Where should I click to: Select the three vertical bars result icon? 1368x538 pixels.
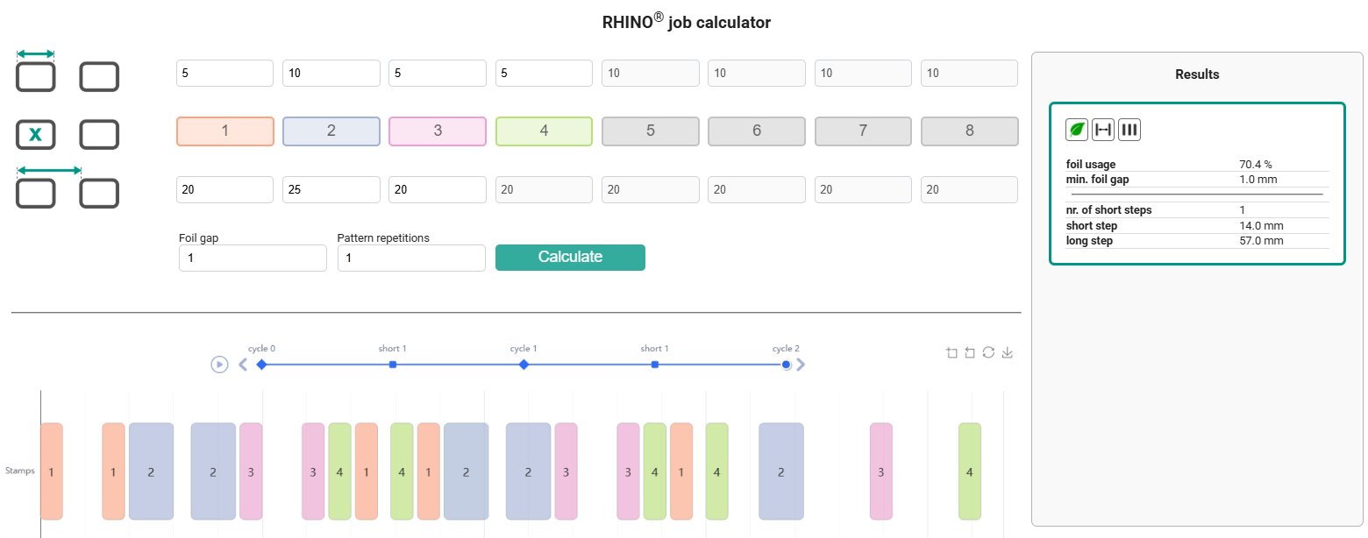[x=1129, y=130]
